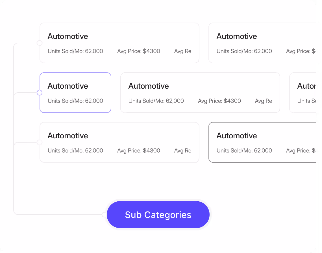
Task: Click Units Sold/Mo stat on highlighted card
Action: [x=75, y=101]
